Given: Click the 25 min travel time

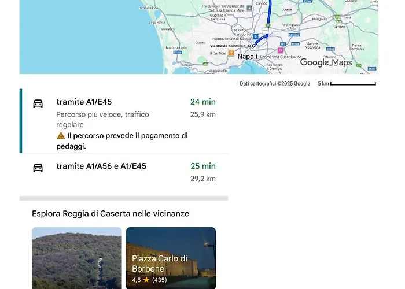Looking at the screenshot, I should click(203, 166).
